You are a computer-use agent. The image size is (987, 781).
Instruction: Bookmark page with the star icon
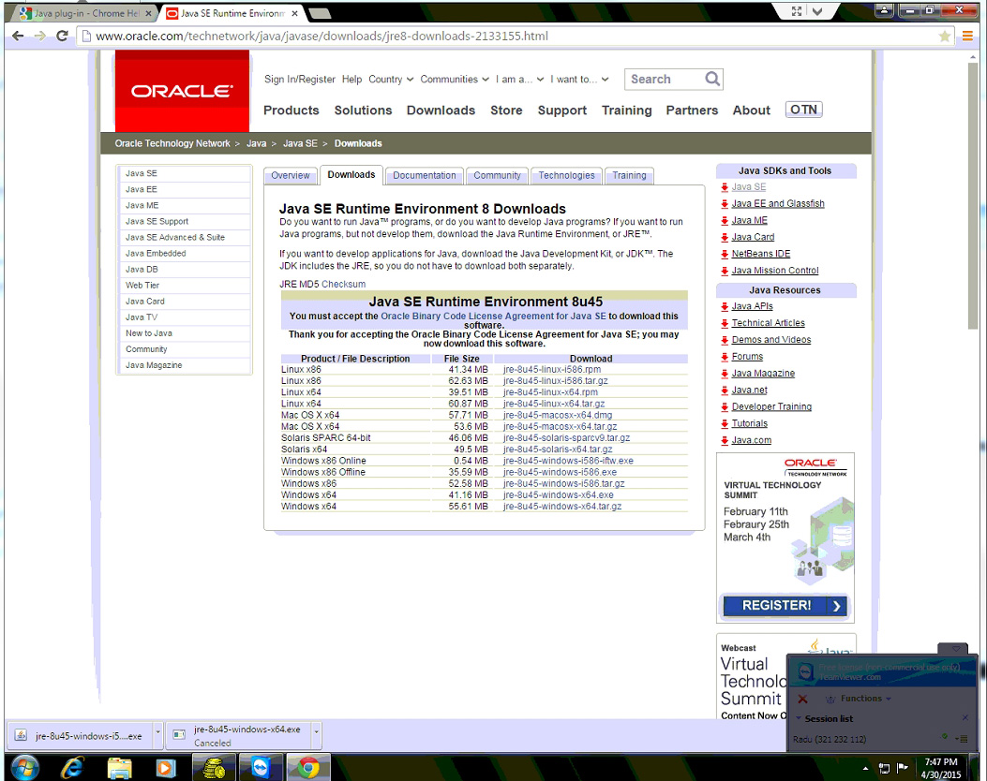pos(944,37)
